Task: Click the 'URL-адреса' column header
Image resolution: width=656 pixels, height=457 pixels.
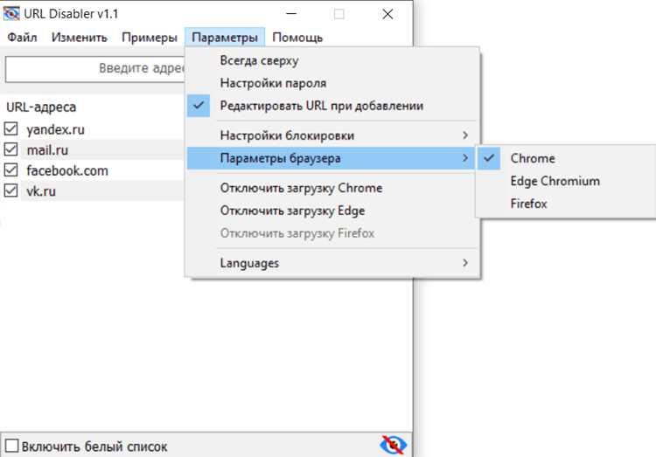Action: (x=41, y=107)
